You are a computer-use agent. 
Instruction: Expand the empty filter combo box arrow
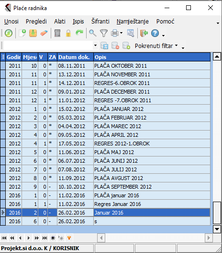click(95, 46)
